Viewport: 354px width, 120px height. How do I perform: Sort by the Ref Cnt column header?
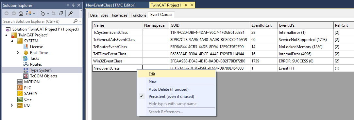344,25
